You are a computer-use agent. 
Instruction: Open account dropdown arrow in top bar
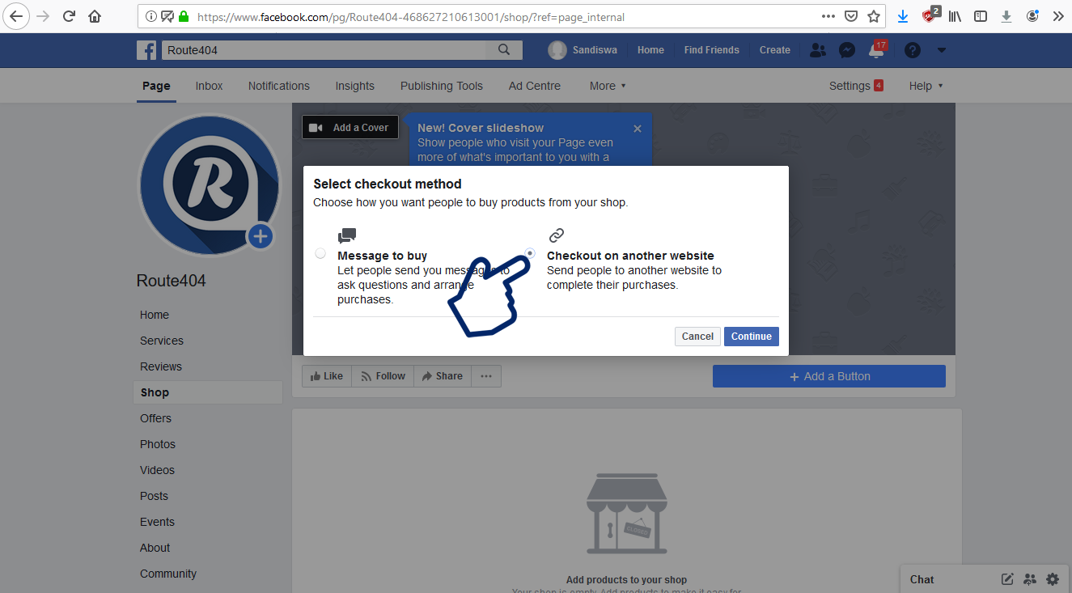tap(942, 50)
